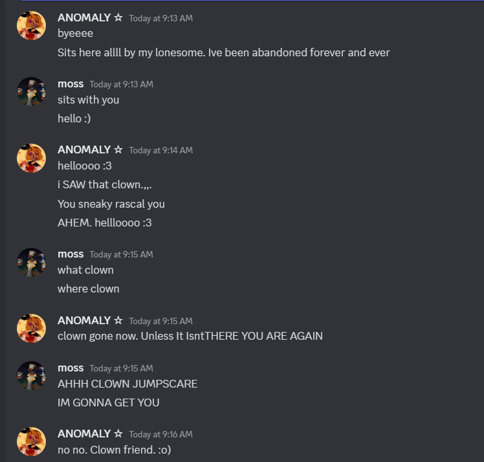
Task: Click ANOMALY's avatar beside 'helloooo :3'
Action: pos(31,158)
